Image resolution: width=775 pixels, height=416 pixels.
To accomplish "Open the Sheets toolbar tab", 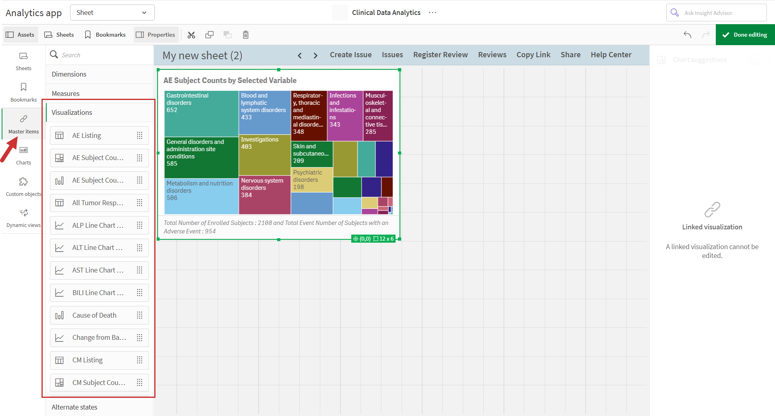I will (59, 35).
